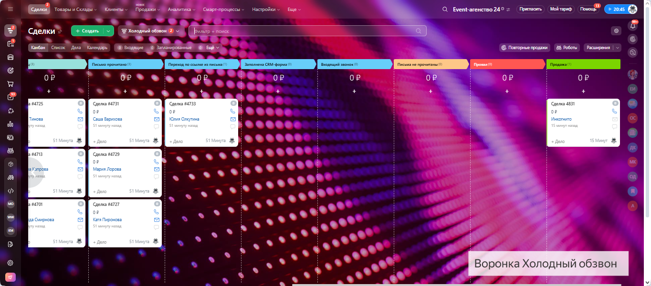Select the Канбан view tab
The image size is (651, 286).
pos(38,48)
